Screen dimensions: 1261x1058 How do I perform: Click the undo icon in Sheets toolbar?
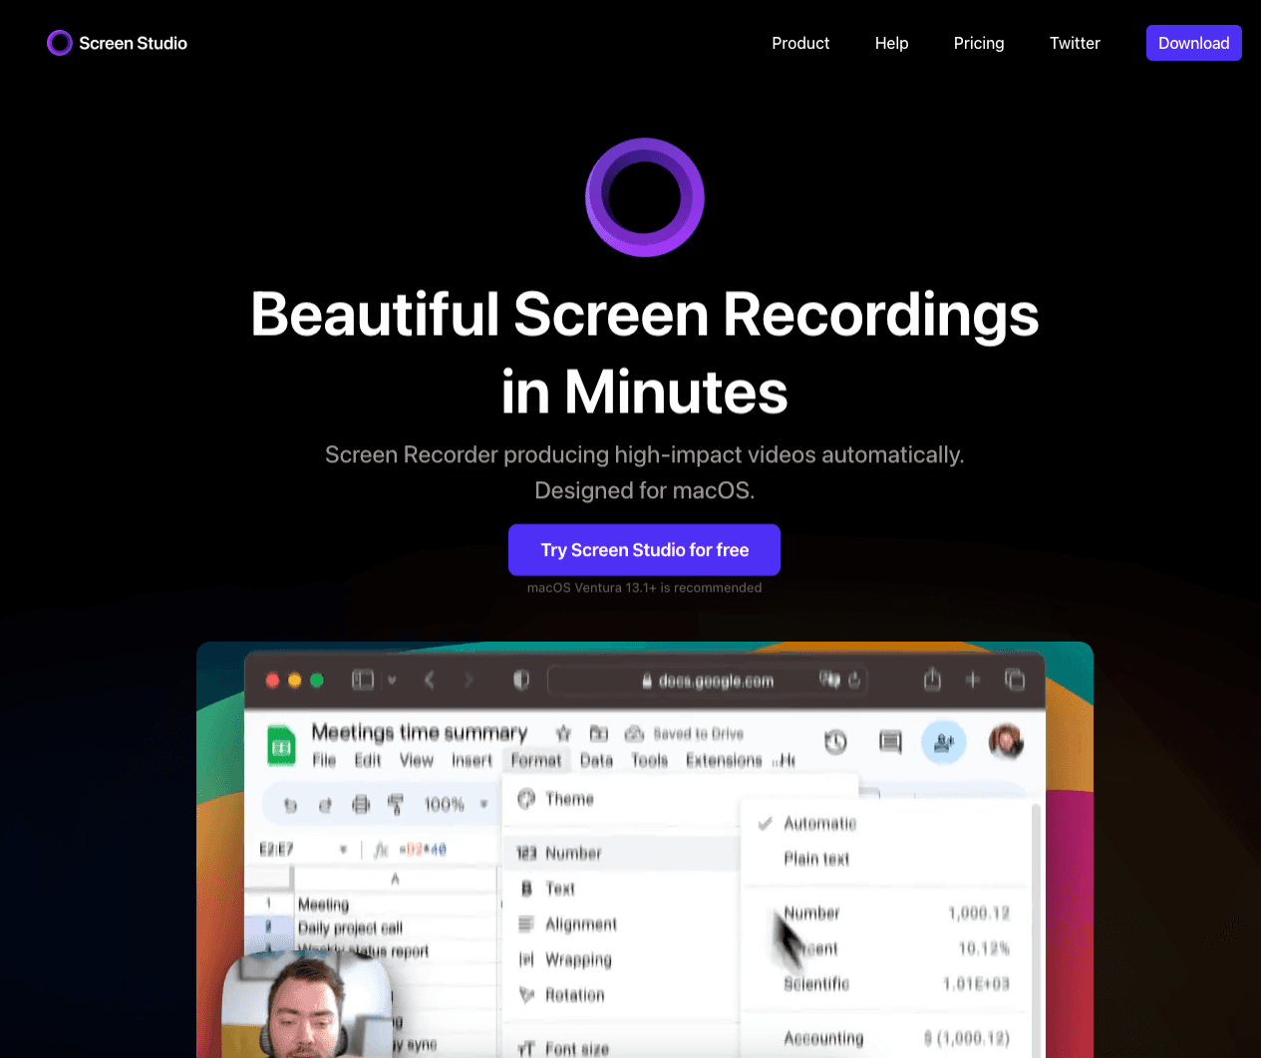[290, 805]
